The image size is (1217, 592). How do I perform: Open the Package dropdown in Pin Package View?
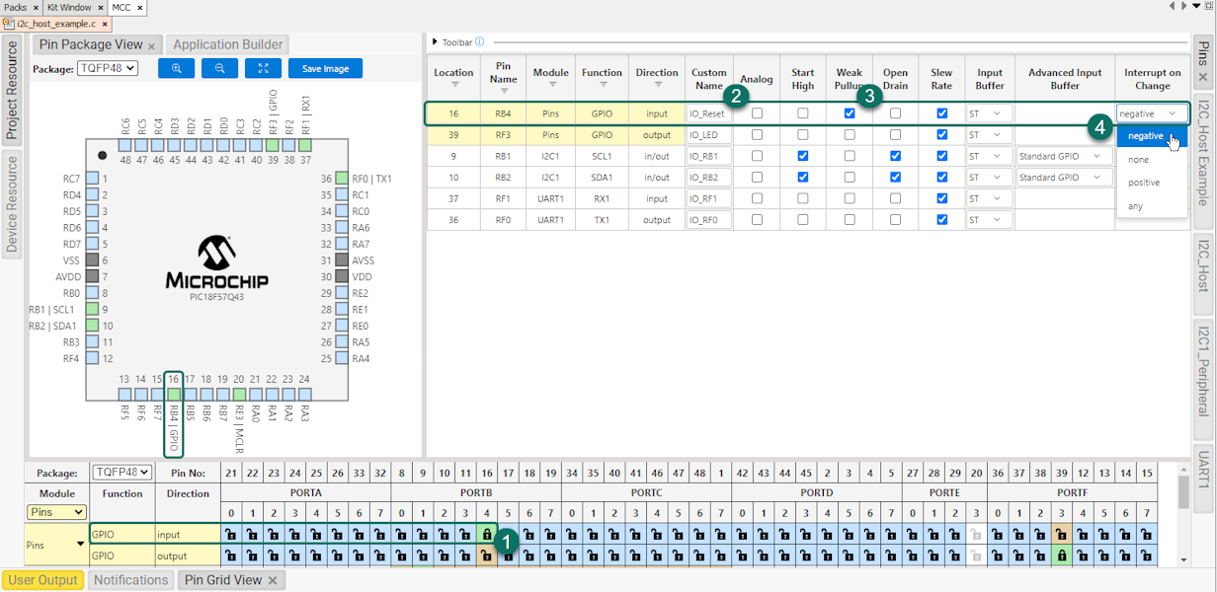(x=108, y=69)
